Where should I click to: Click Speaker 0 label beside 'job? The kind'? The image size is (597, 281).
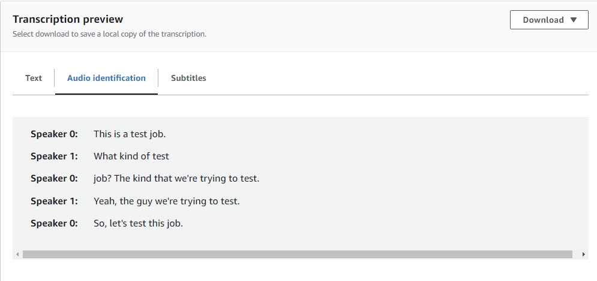click(54, 179)
